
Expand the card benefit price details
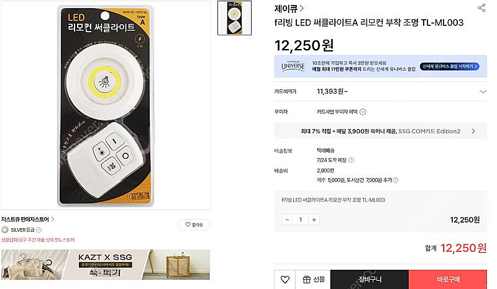pos(483,92)
